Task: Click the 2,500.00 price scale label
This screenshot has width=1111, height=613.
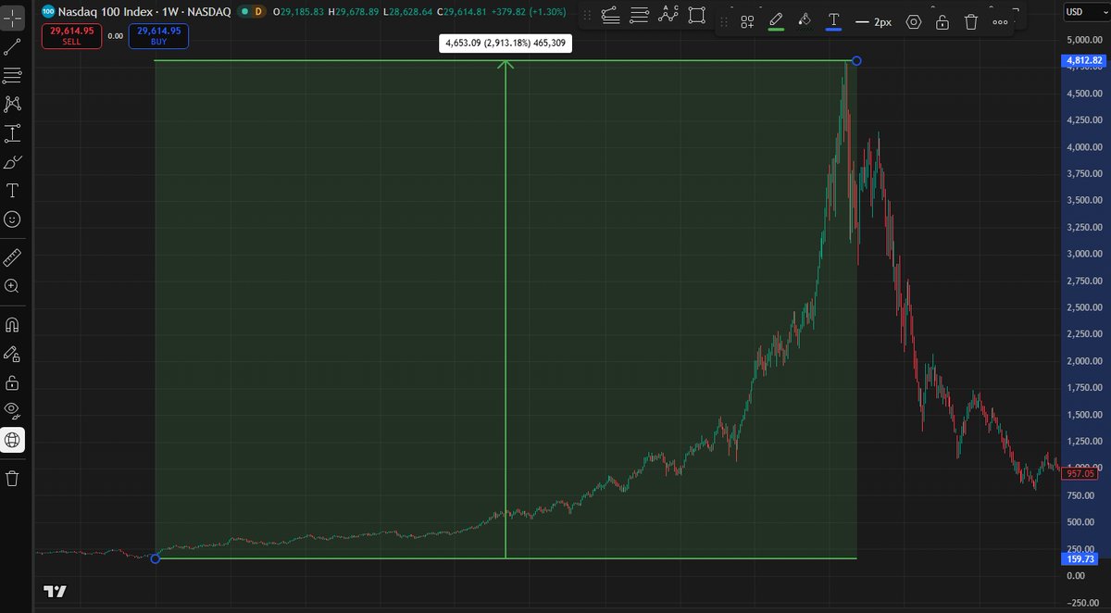Action: 1083,307
